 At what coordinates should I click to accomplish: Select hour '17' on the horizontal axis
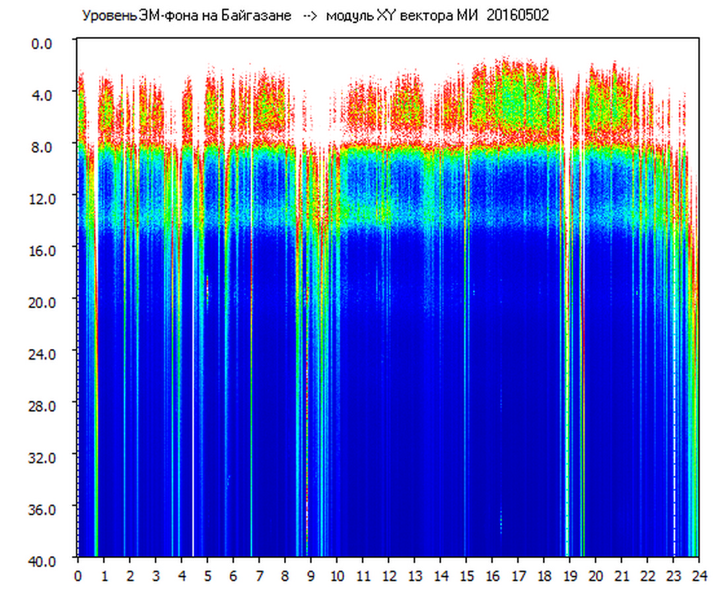tap(518, 576)
